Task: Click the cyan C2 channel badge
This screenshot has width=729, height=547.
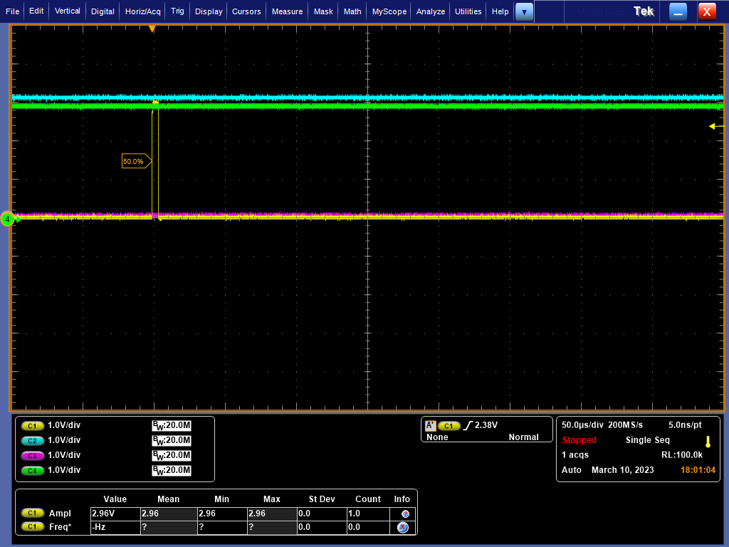Action: (33, 440)
